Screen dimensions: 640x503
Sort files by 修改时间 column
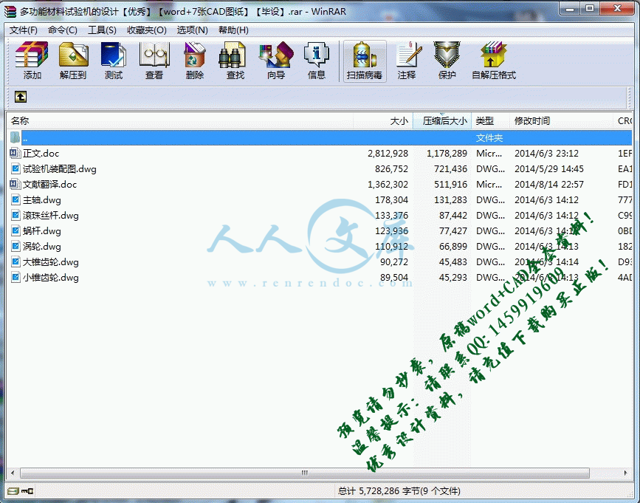pyautogui.click(x=532, y=120)
